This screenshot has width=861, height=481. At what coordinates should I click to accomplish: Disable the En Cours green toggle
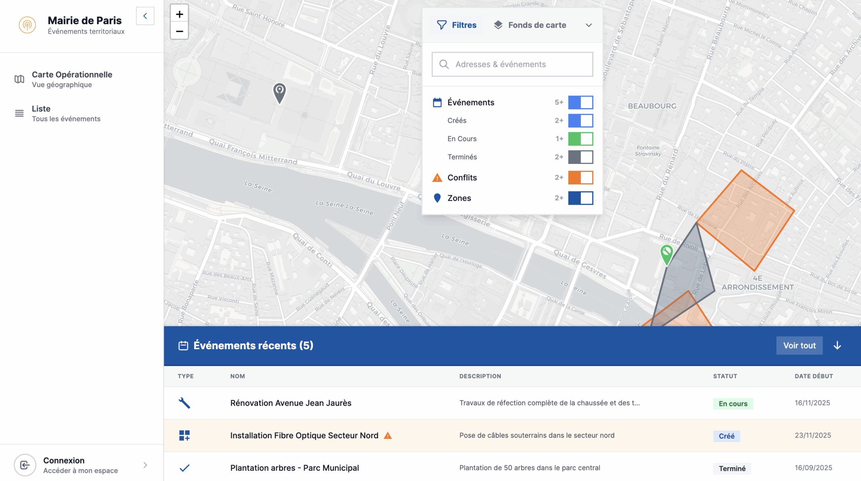point(581,139)
